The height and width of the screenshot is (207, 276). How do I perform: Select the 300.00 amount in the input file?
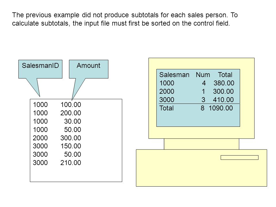click(71, 138)
